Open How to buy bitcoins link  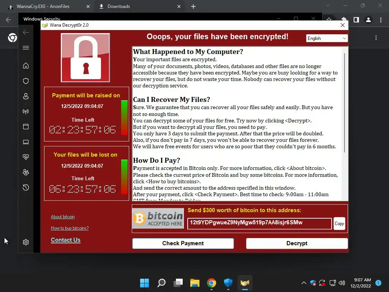(x=70, y=228)
